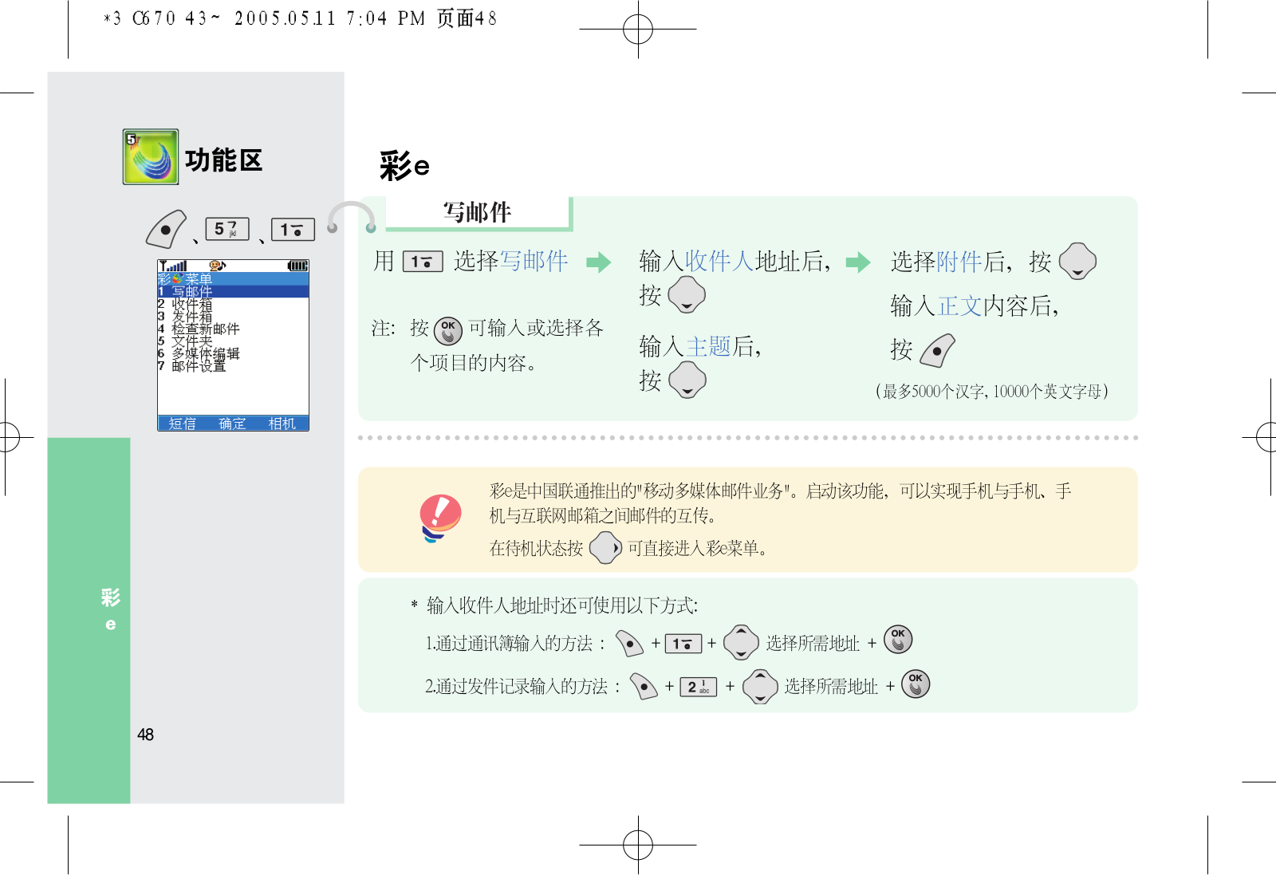Click the soft key icon after 输入正文内容后
The width and height of the screenshot is (1276, 875).
tap(937, 350)
